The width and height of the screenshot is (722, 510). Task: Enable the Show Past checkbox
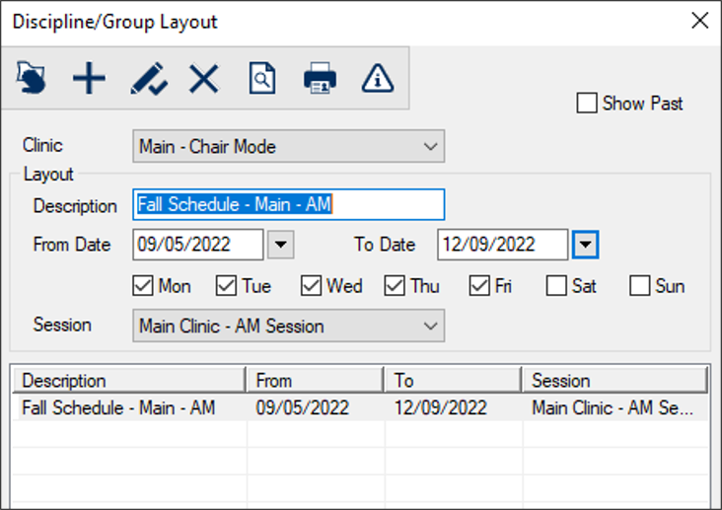(x=587, y=104)
